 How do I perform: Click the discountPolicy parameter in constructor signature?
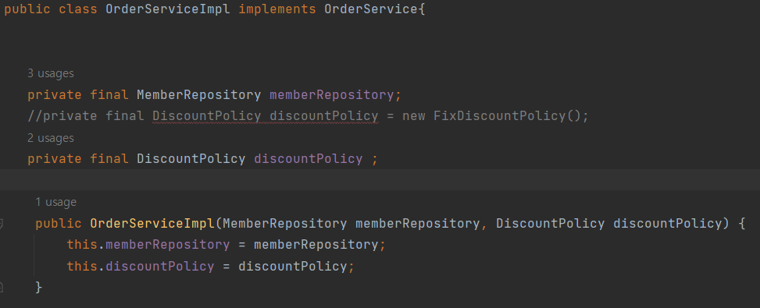point(667,224)
